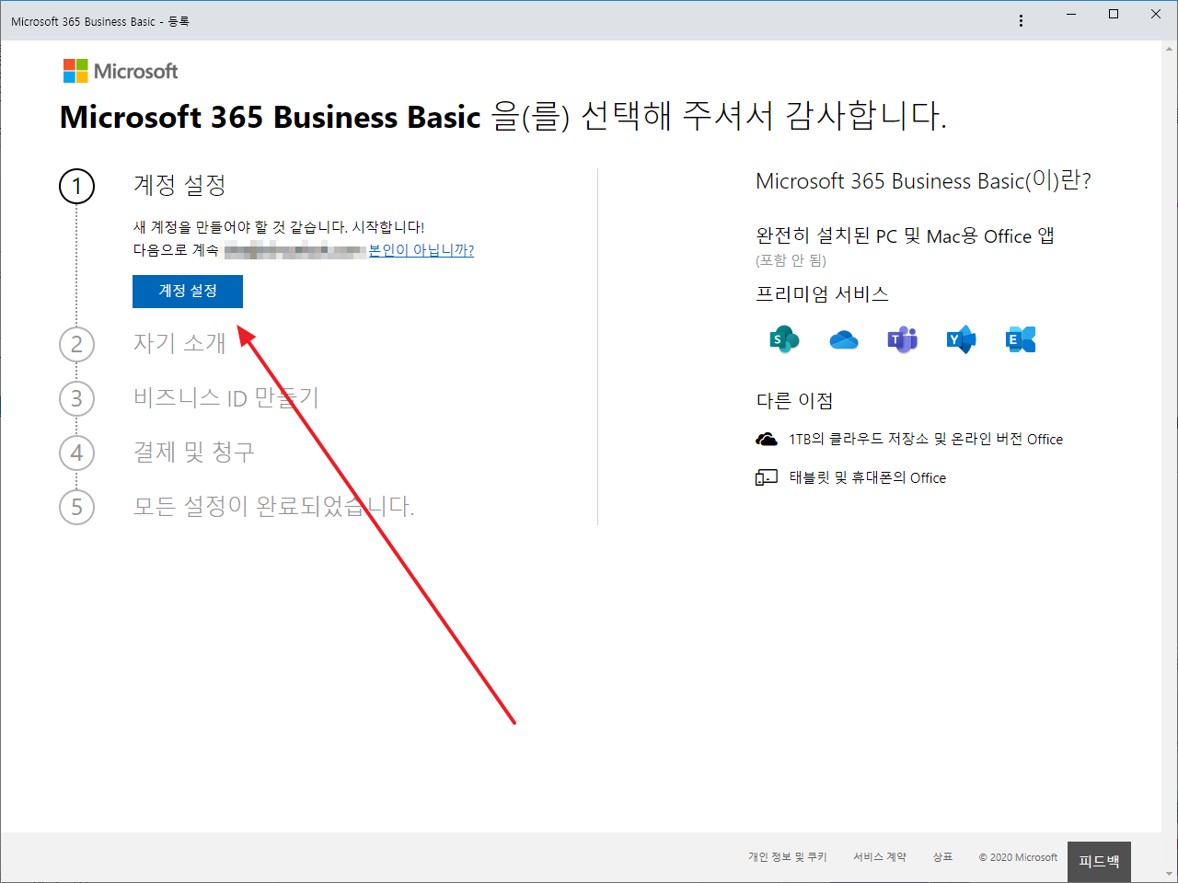Close the registration window

(x=1156, y=15)
